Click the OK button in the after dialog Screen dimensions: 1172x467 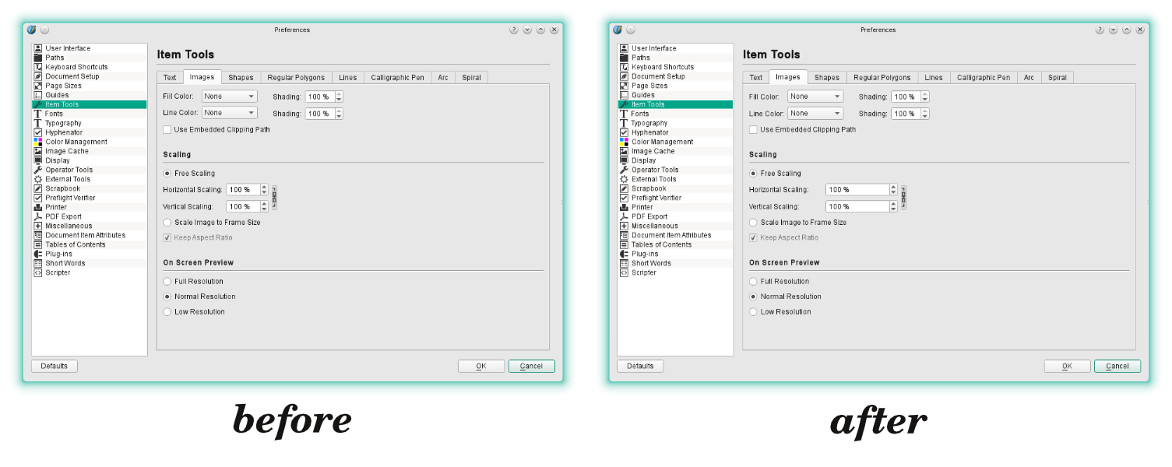pos(1067,366)
